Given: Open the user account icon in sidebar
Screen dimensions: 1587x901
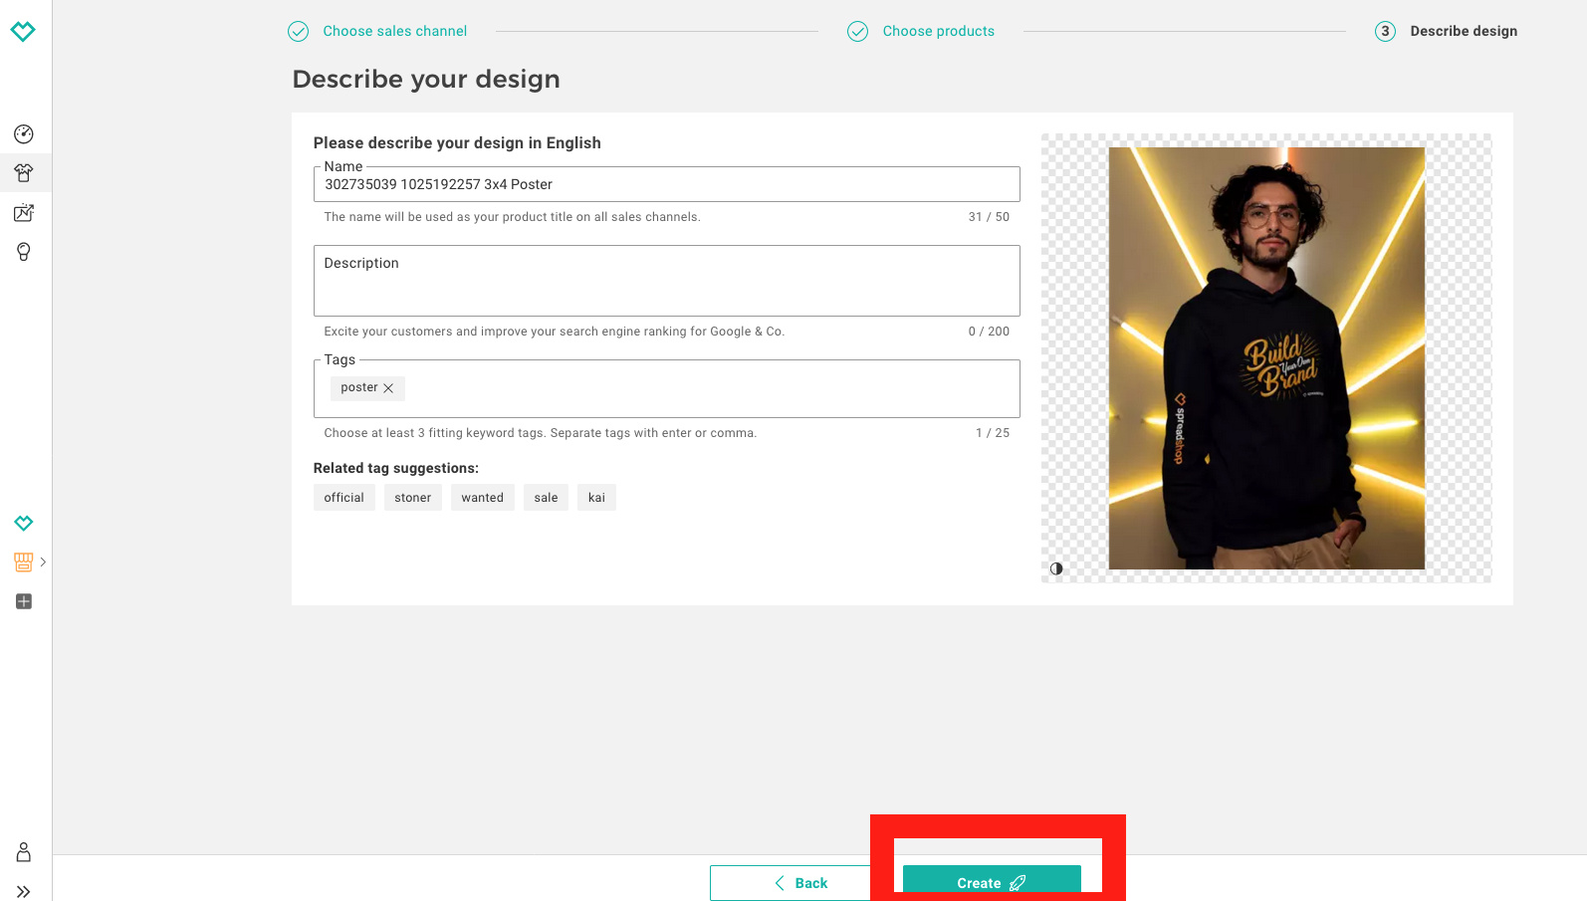Looking at the screenshot, I should point(24,852).
